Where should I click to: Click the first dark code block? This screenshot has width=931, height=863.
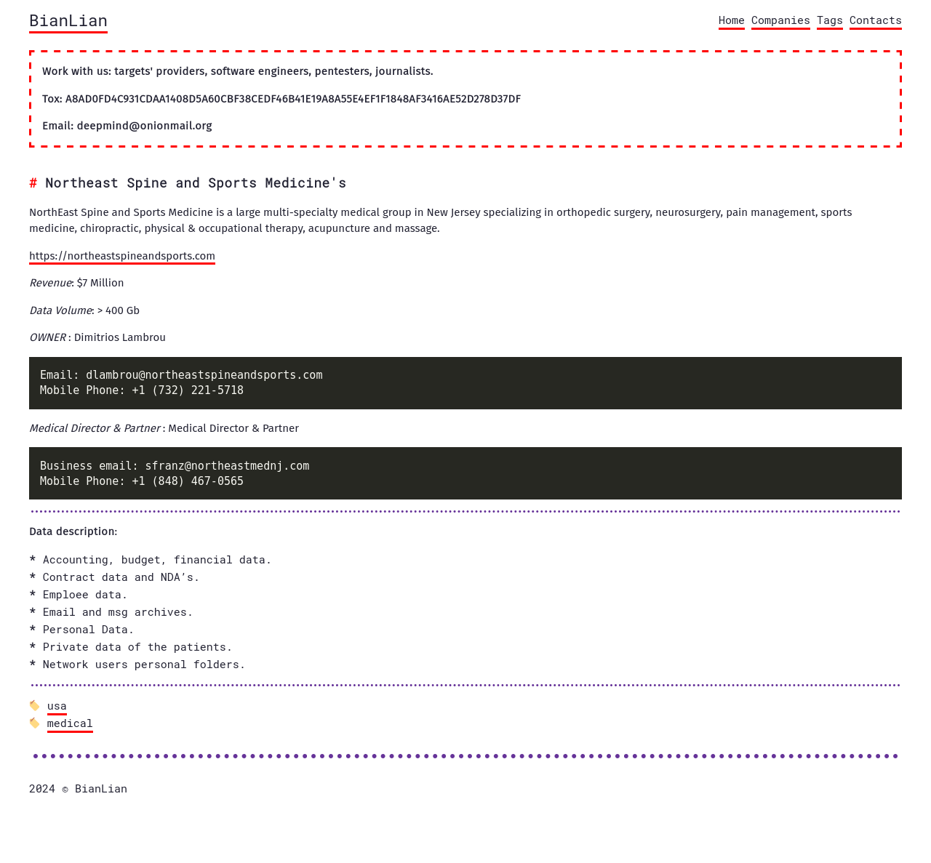tap(465, 383)
